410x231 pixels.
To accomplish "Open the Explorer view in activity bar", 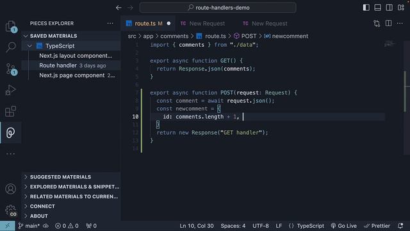I will click(10, 26).
